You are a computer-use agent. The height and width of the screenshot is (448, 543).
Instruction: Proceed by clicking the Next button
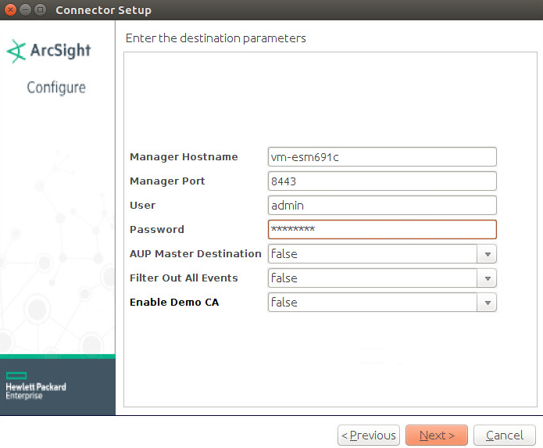click(x=436, y=435)
